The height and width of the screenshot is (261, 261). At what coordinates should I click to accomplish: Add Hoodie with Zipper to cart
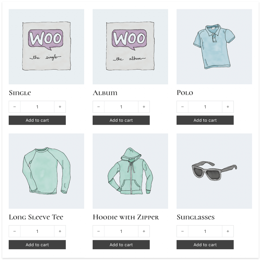coord(121,245)
